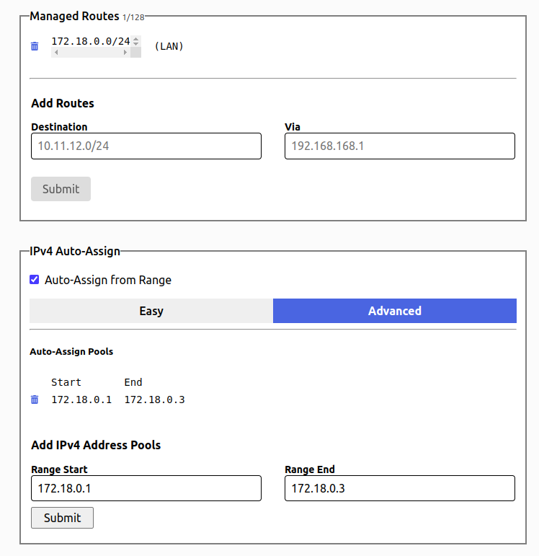Select the Advanced tab

[395, 311]
